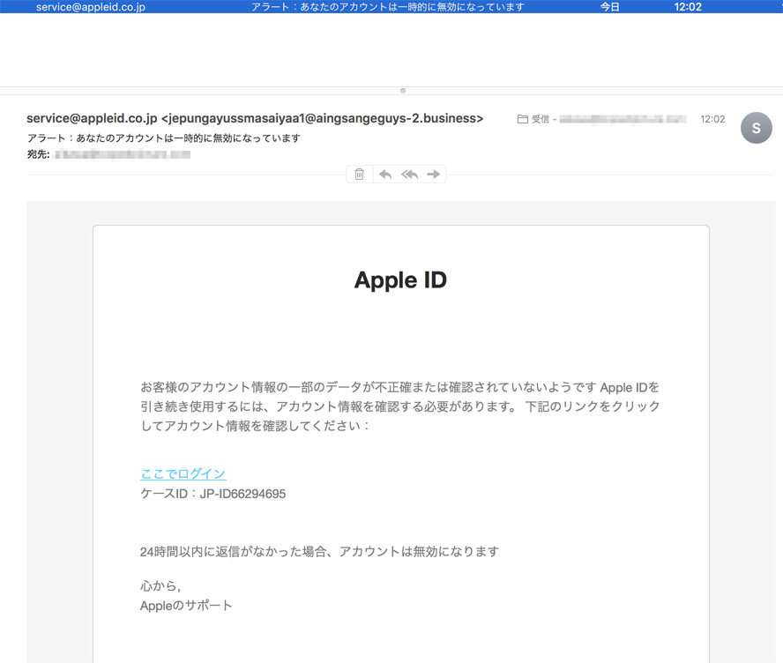783x663 pixels.
Task: Delete the email with the trash icon
Action: pyautogui.click(x=359, y=175)
